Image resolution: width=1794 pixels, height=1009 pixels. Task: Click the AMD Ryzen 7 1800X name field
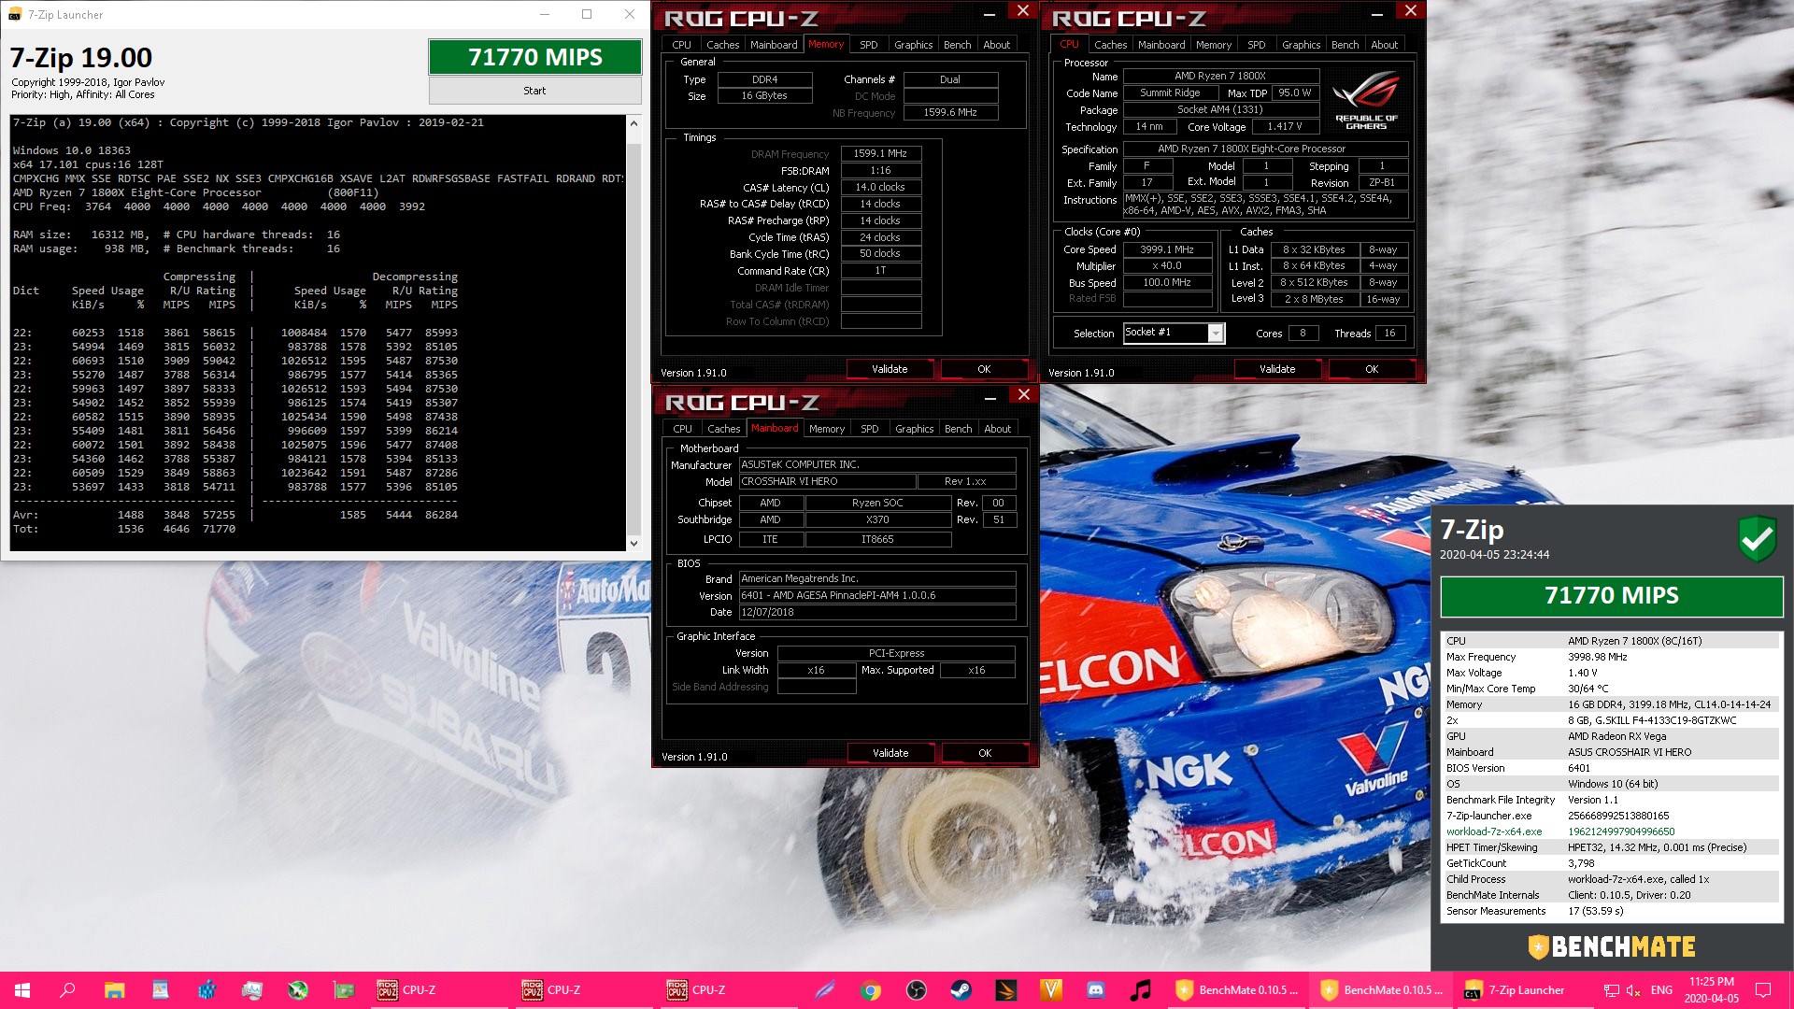[1220, 77]
